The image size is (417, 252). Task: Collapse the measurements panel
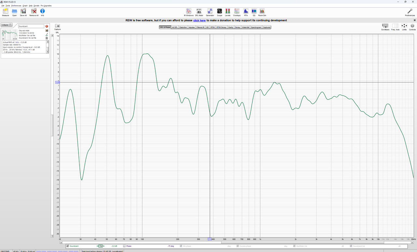point(7,25)
